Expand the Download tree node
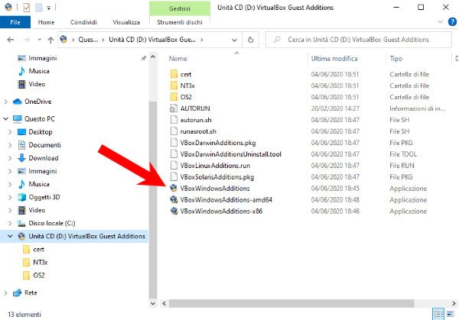This screenshot has width=459, height=320. click(10, 158)
